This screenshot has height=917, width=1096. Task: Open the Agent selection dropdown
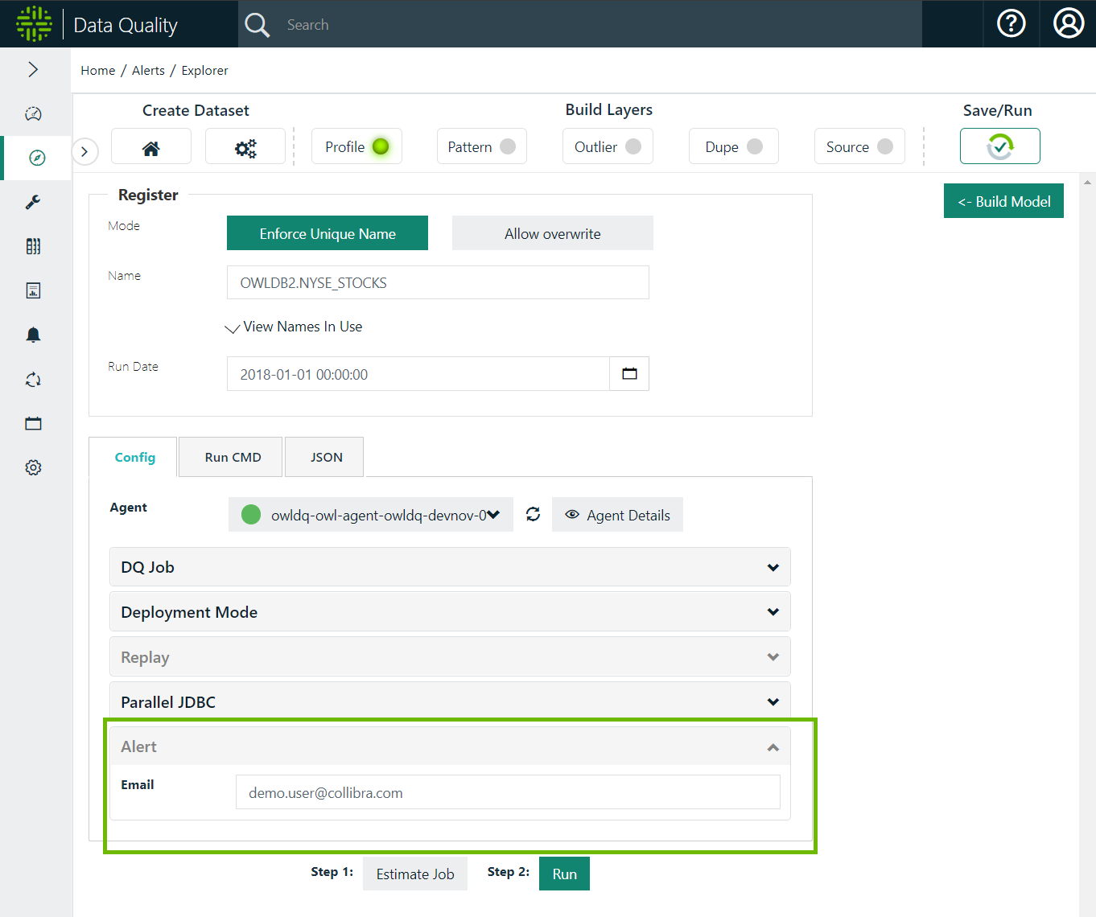(x=370, y=514)
